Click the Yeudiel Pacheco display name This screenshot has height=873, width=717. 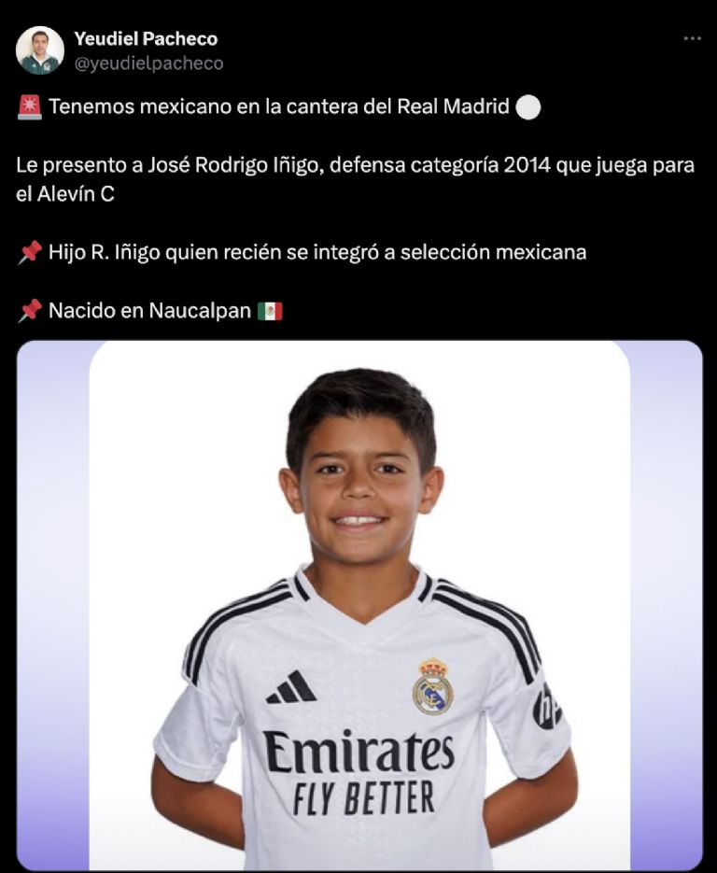point(146,38)
